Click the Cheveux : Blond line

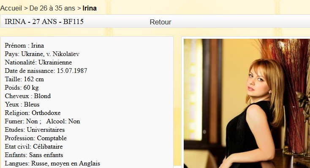point(28,96)
